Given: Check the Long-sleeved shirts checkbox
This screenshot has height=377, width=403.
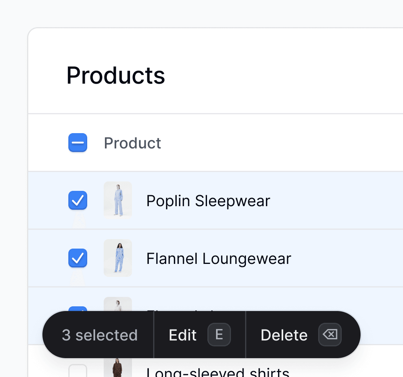Looking at the screenshot, I should [78, 371].
